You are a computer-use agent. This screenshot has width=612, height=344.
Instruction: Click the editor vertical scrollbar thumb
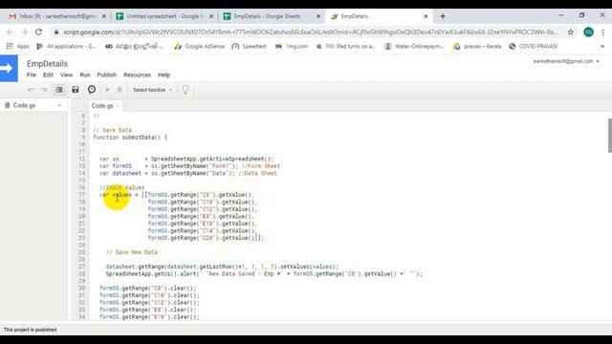(x=610, y=136)
